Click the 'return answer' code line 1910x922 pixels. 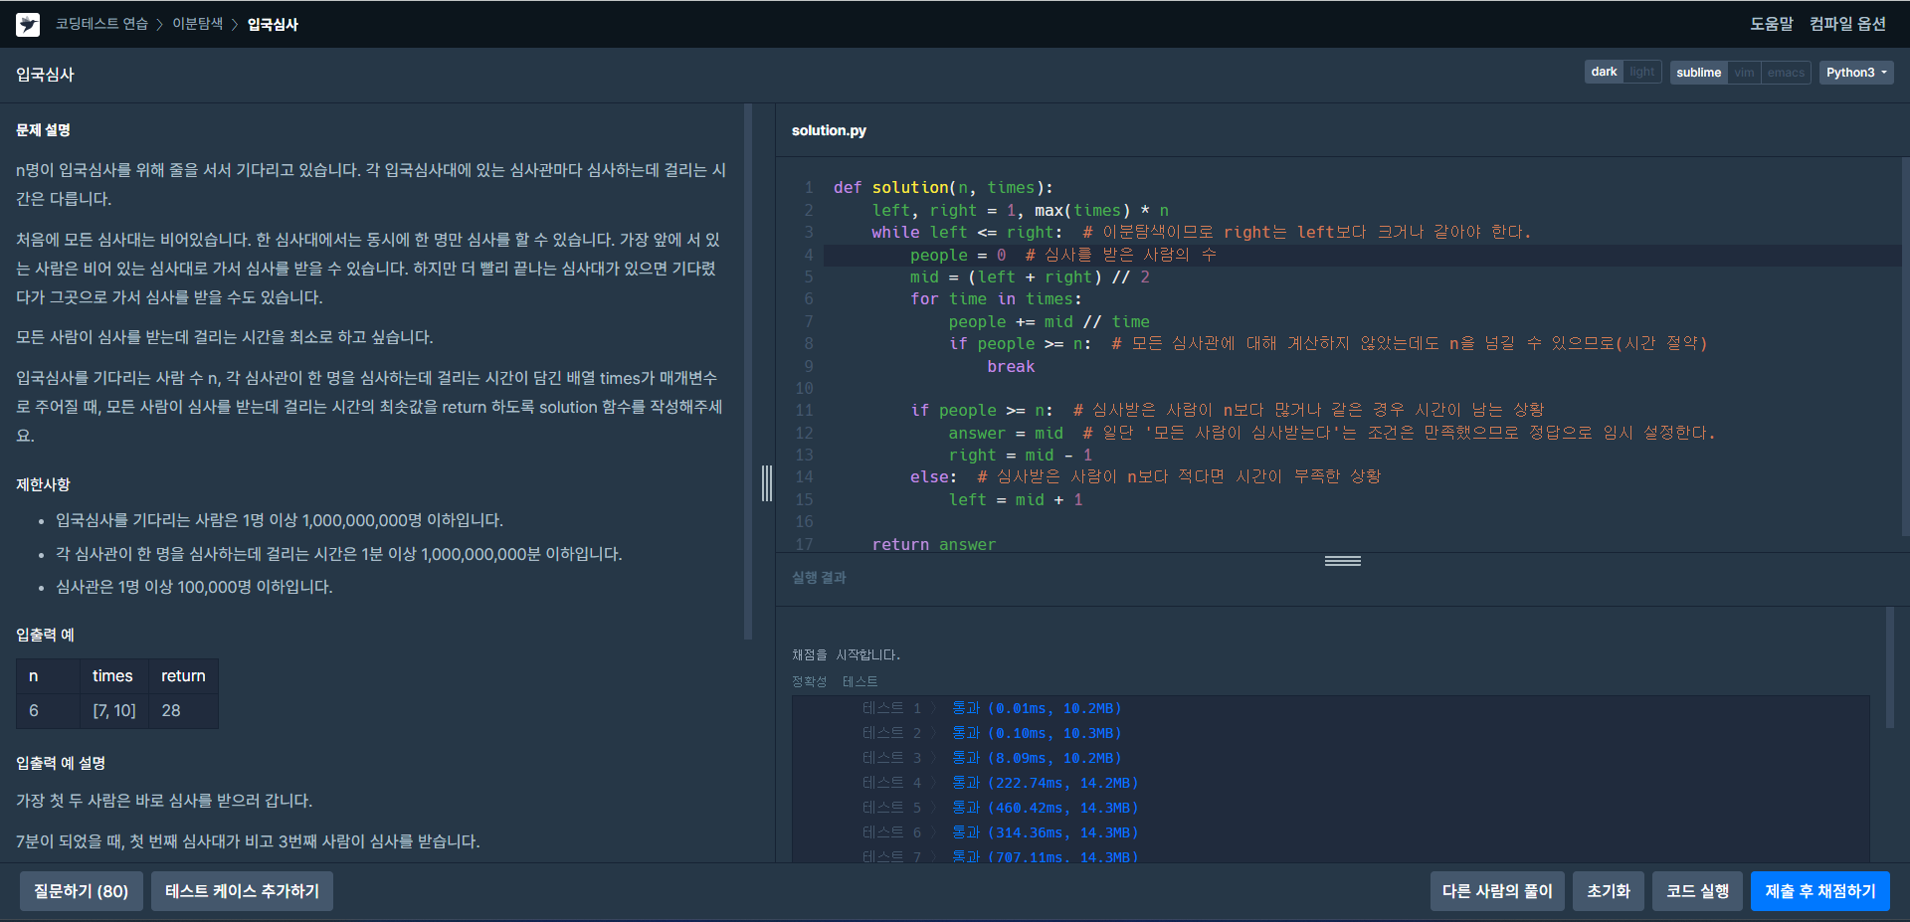click(x=933, y=544)
